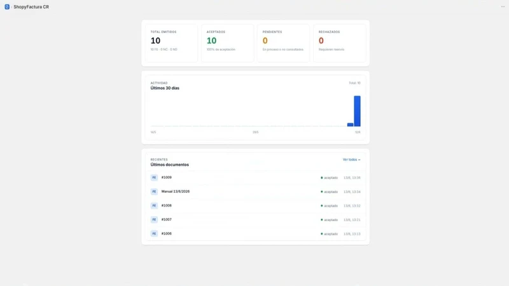This screenshot has width=509, height=286.
Task: Click the FE badge on row #1009
Action: (154, 178)
